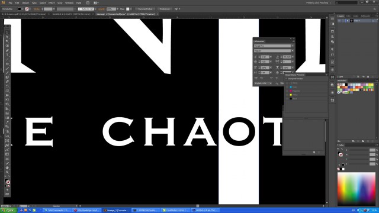Select the Line Segment tool
Viewport: 379px width, 213px height.
[x=7, y=59]
